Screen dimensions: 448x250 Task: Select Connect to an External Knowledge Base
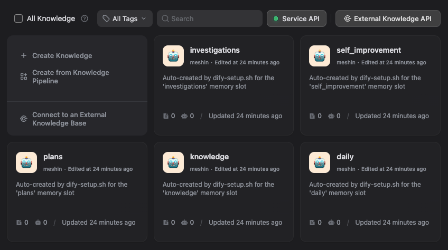point(69,119)
